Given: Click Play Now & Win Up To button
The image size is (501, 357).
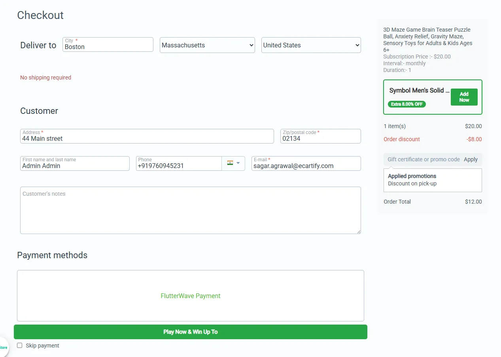Looking at the screenshot, I should click(x=191, y=332).
